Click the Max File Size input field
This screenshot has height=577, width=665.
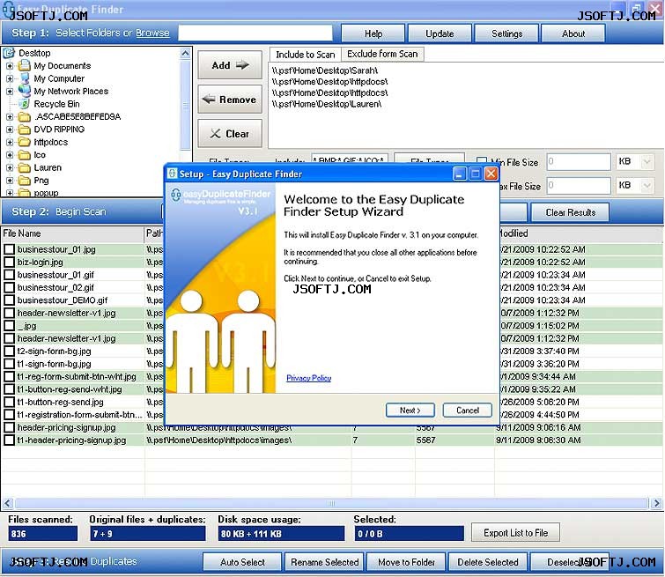579,185
